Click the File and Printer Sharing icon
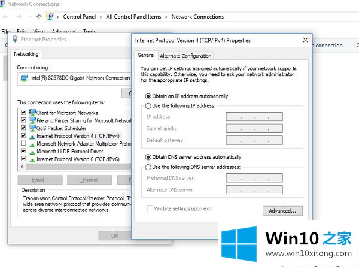 coord(32,120)
